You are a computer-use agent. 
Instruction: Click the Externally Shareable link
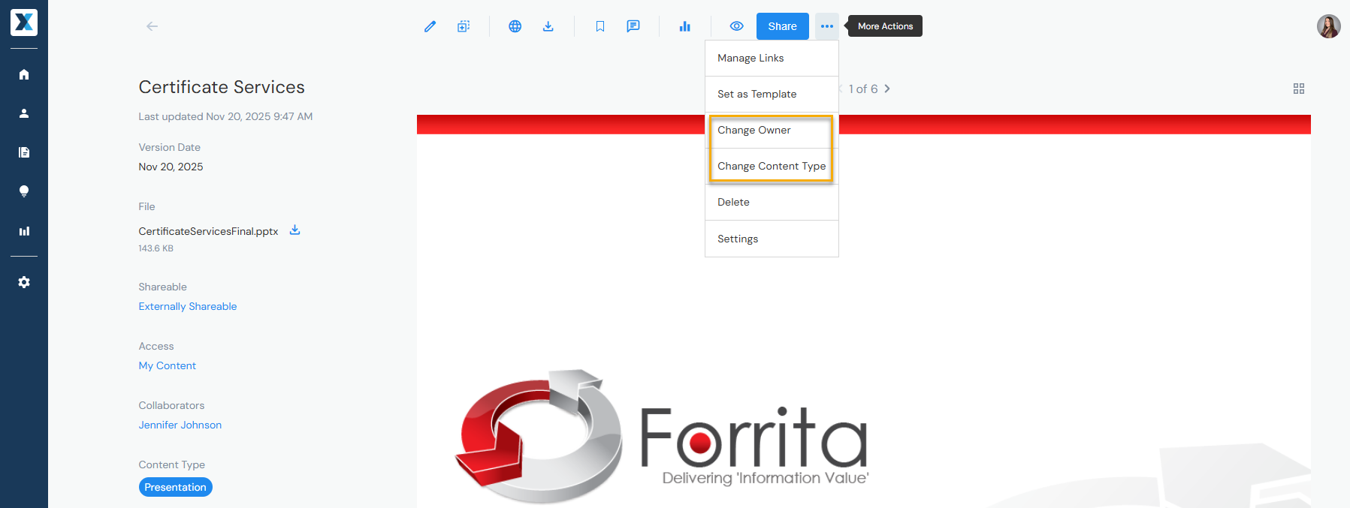(188, 306)
